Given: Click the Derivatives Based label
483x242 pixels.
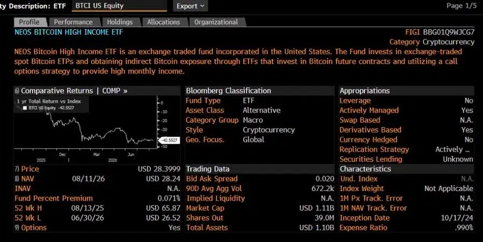Looking at the screenshot, I should click(370, 130).
